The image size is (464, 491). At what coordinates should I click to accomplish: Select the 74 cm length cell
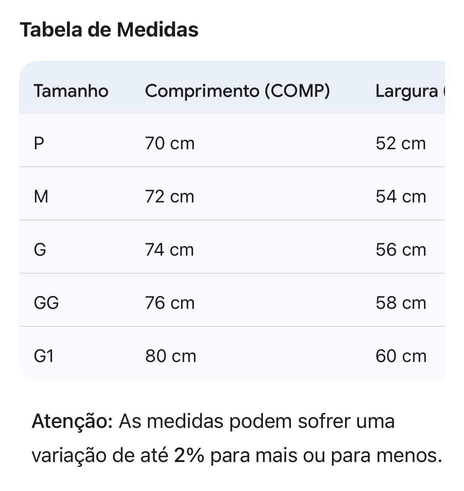tap(170, 250)
